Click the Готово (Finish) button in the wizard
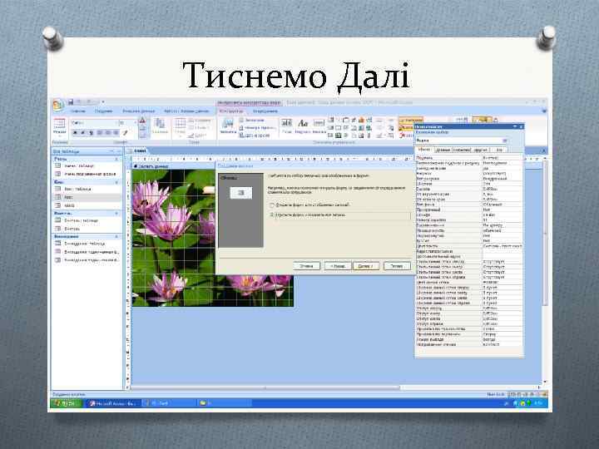 pos(397,266)
